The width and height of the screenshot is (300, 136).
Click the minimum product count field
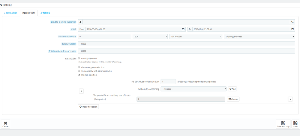pos(168,82)
